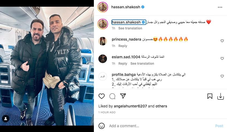Like profile.bahga's comment
Image resolution: width=227 pixels, height=132 pixels.
point(222,76)
